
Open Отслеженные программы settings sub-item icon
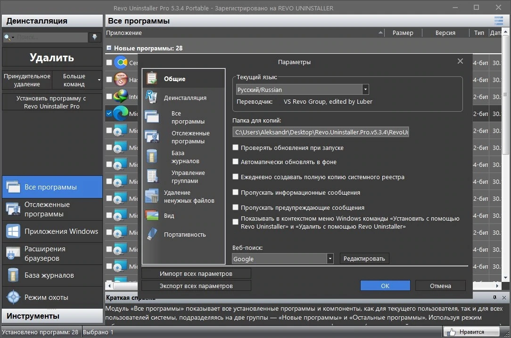[x=152, y=137]
